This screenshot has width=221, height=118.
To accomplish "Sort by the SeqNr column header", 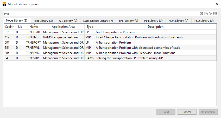I will pos(9,27).
